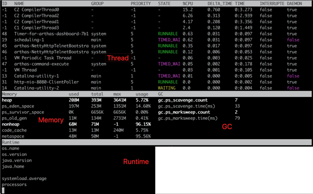Click the TIMED_WAI state of scheduling-1

coord(169,40)
